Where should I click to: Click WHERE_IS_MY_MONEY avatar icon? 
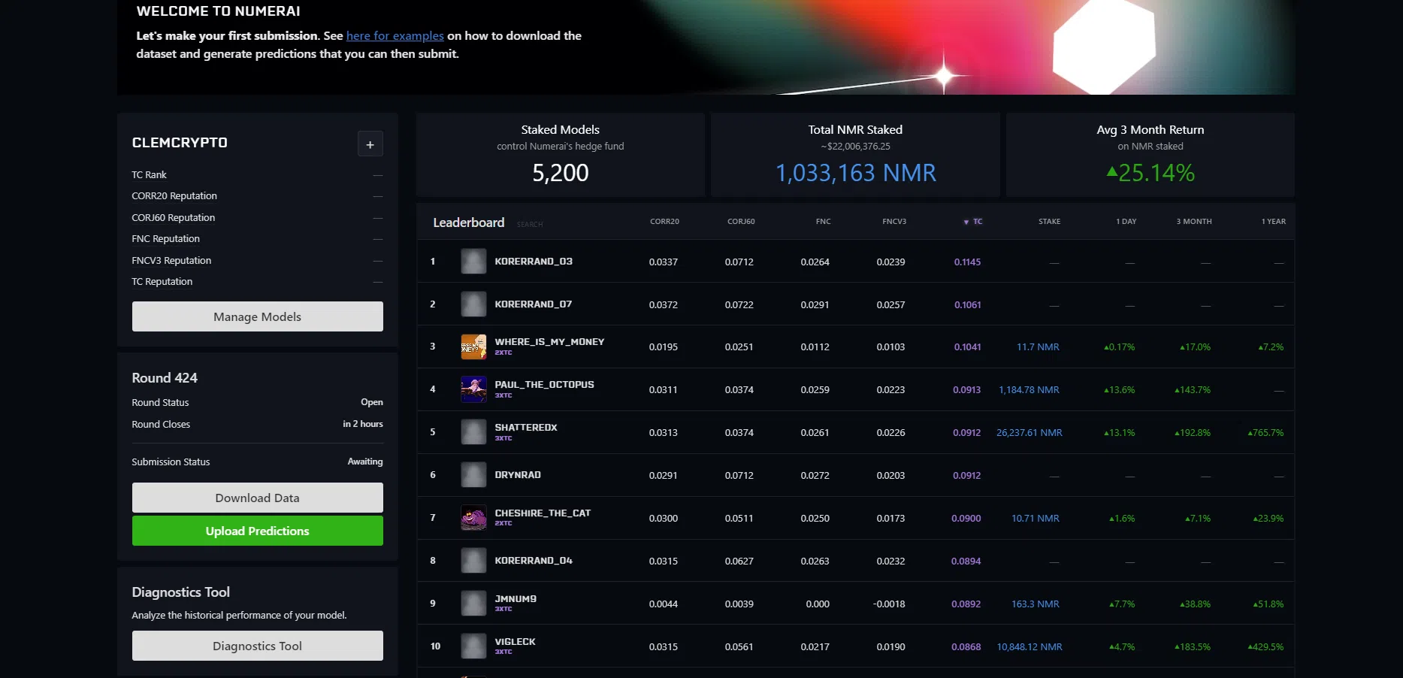pos(473,347)
